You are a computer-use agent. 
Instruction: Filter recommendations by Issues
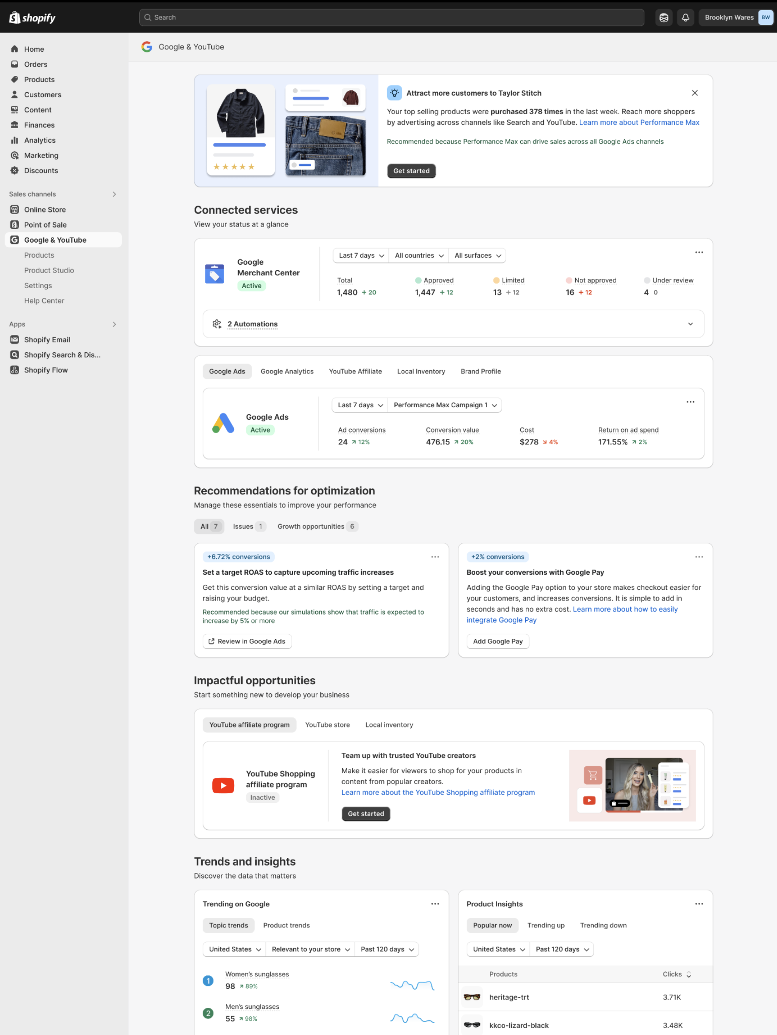pyautogui.click(x=249, y=527)
